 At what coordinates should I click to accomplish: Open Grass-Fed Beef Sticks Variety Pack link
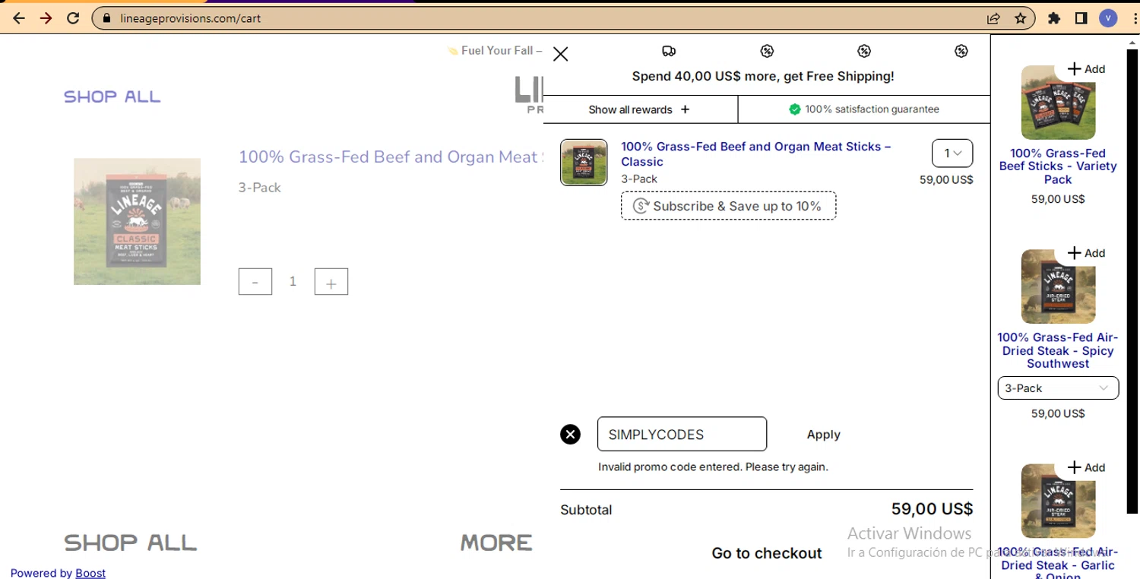(x=1058, y=166)
